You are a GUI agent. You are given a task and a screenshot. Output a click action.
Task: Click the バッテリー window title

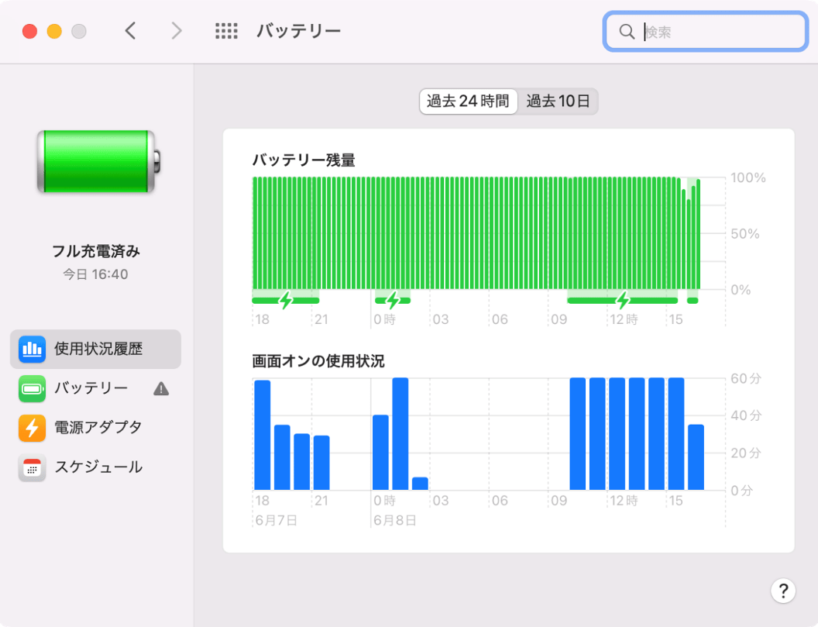[x=298, y=31]
